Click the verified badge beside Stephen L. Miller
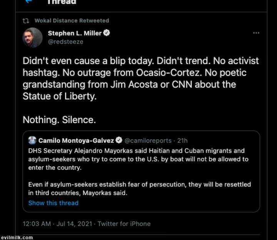Image resolution: width=277 pixels, height=240 pixels. pyautogui.click(x=107, y=33)
